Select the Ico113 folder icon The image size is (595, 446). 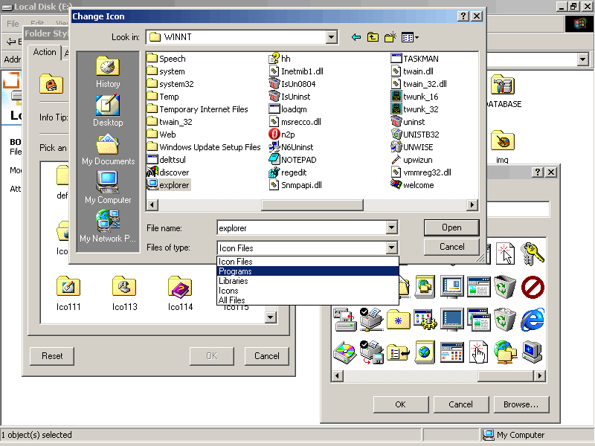click(124, 294)
